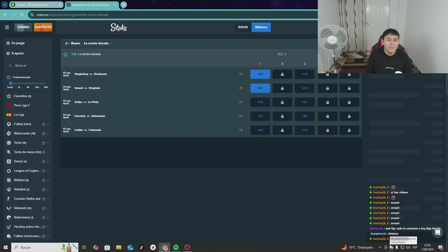This screenshot has height=252, width=448.
Task: Open the hamburger side menu
Action: [7, 27]
